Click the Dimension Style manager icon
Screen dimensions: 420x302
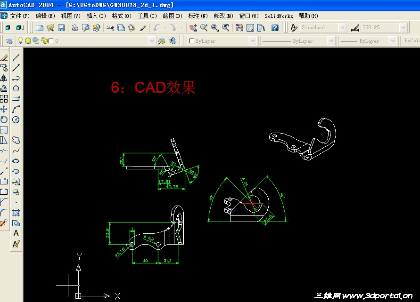click(x=355, y=28)
